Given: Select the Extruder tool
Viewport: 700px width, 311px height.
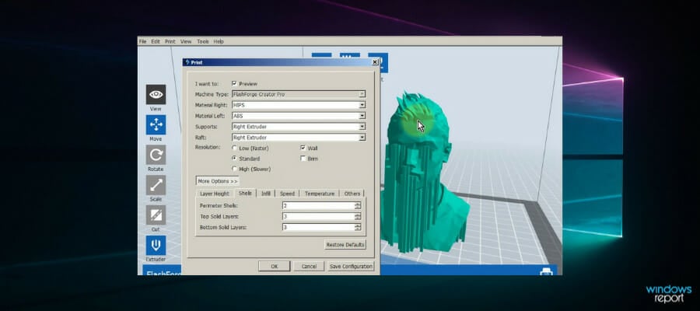Looking at the screenshot, I should click(x=156, y=246).
